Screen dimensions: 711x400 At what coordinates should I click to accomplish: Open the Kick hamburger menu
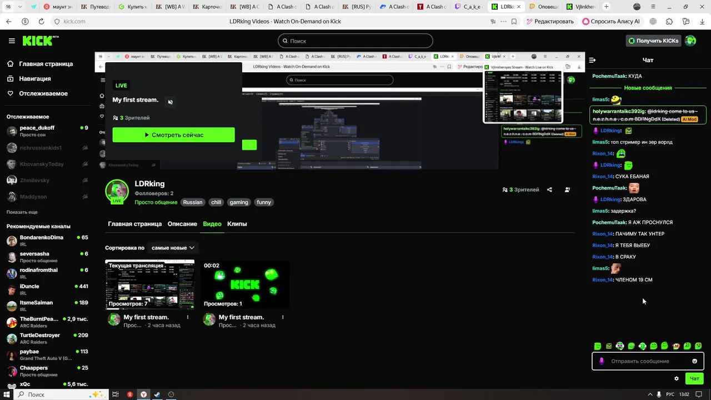pyautogui.click(x=12, y=41)
